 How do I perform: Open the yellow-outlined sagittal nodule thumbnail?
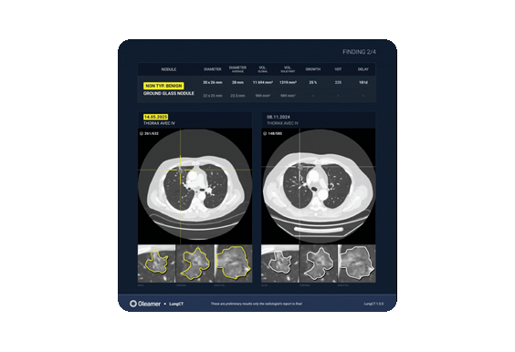[x=233, y=264]
